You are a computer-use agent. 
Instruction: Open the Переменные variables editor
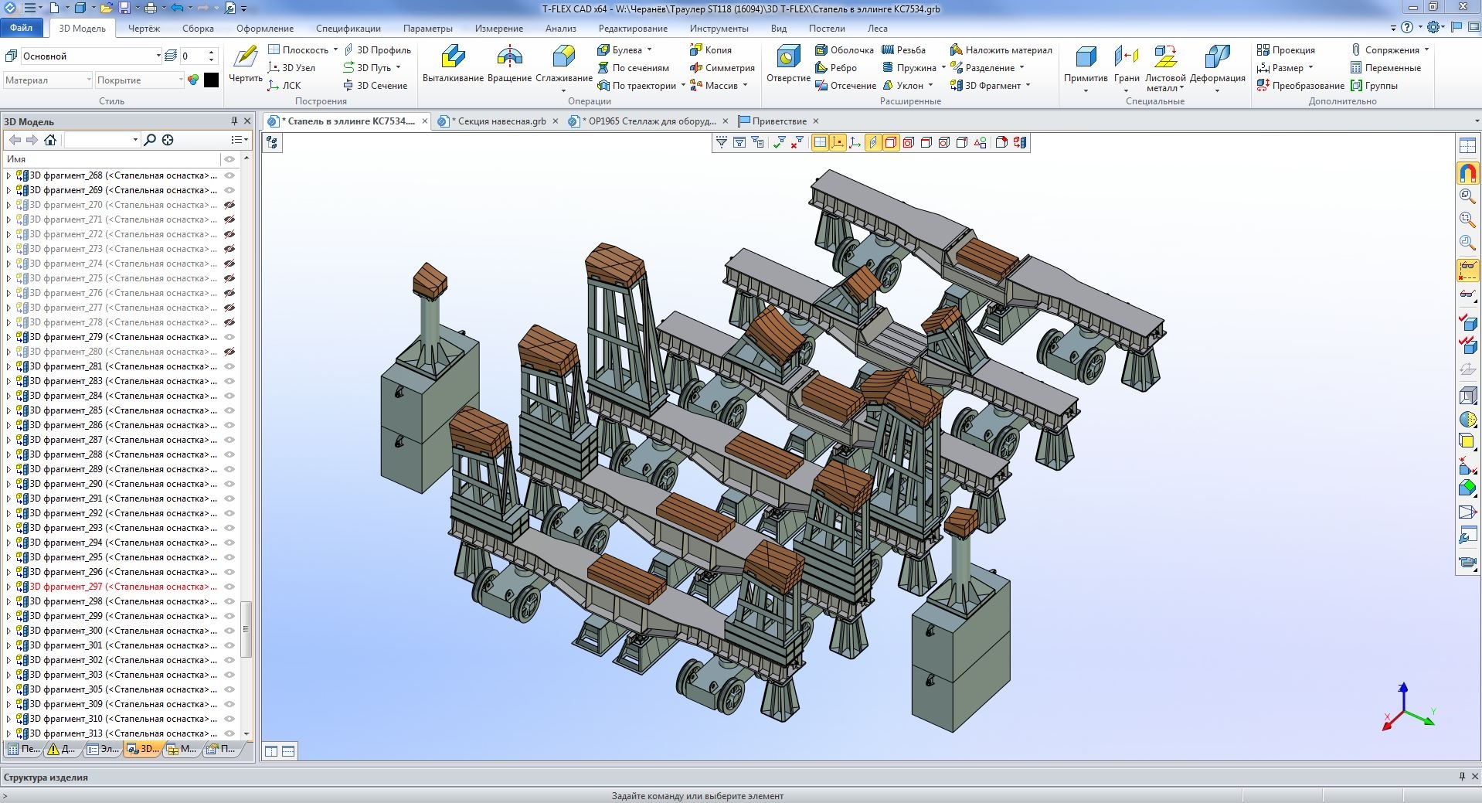point(1385,67)
